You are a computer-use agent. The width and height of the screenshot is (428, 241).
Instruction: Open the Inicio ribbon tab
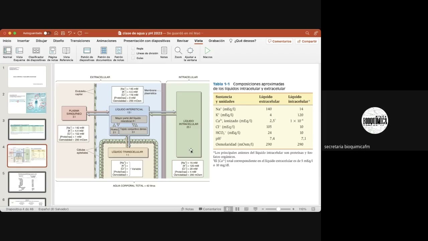7,41
